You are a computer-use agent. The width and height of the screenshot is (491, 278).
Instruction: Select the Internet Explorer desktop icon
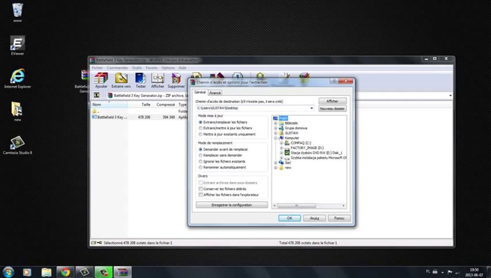(x=17, y=78)
